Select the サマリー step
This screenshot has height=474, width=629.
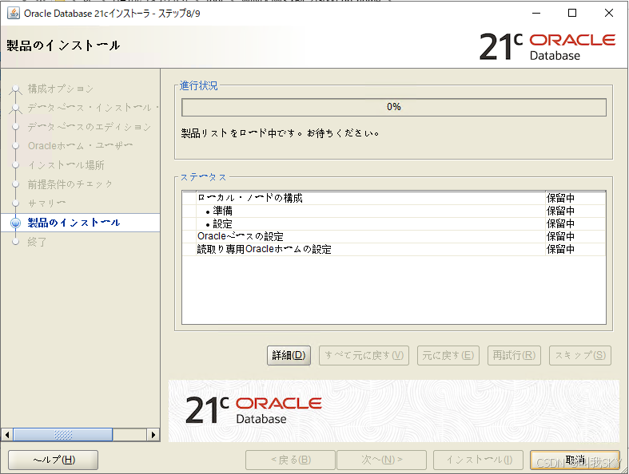point(46,203)
